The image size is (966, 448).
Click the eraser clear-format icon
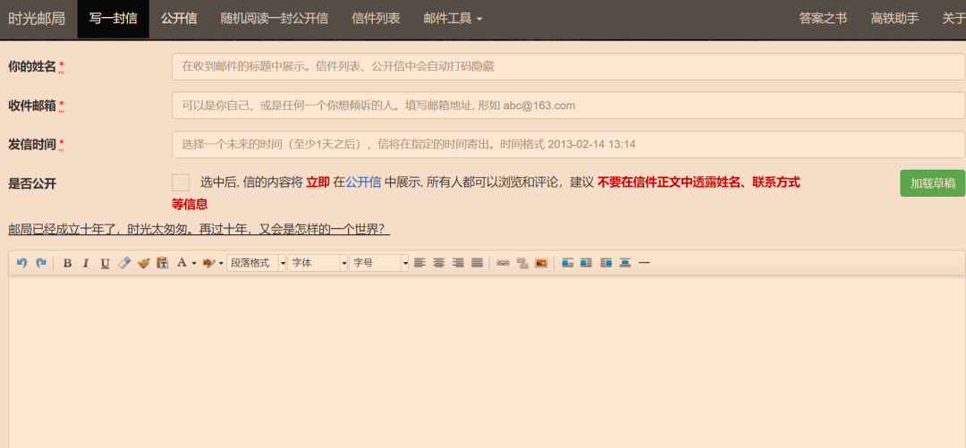[124, 263]
